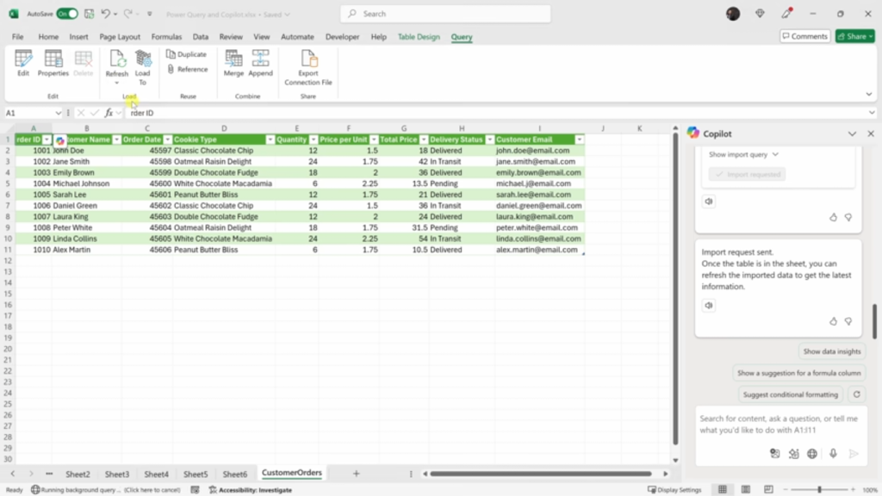Select Normal view in status bar

(723, 489)
